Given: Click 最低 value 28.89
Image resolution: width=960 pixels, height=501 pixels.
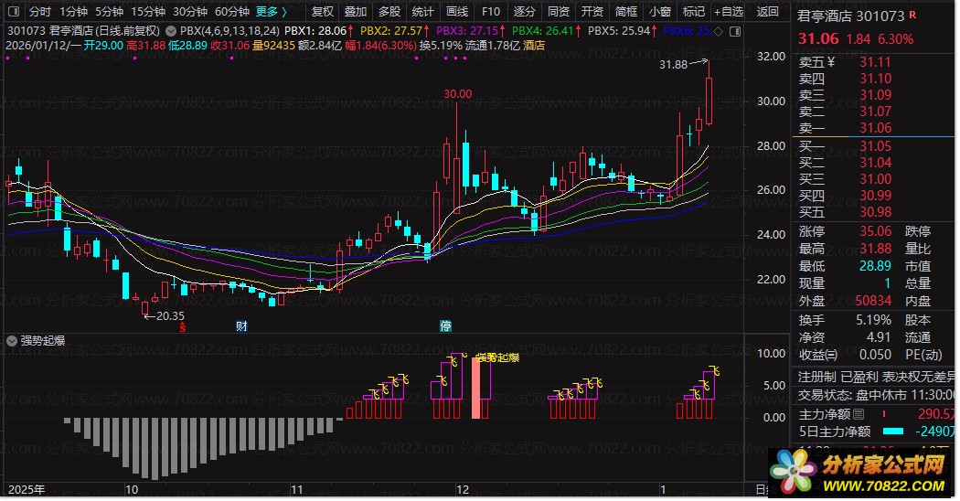Looking at the screenshot, I should (876, 266).
